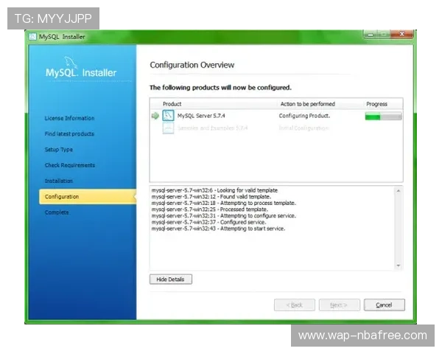Viewport: 442px width, 354px height.
Task: Click the green arrow next to MySQL Server 5.7.4
Action: (155, 116)
